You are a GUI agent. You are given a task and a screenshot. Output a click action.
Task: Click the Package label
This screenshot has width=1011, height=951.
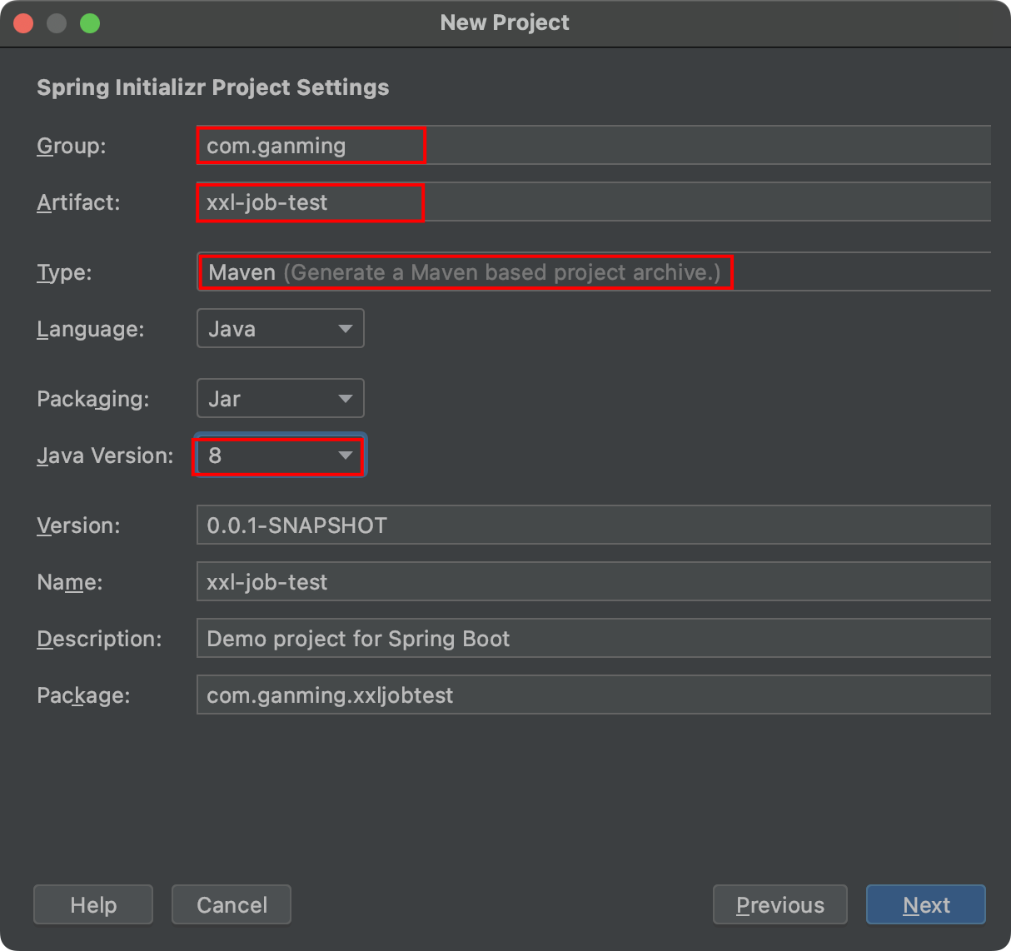point(83,696)
